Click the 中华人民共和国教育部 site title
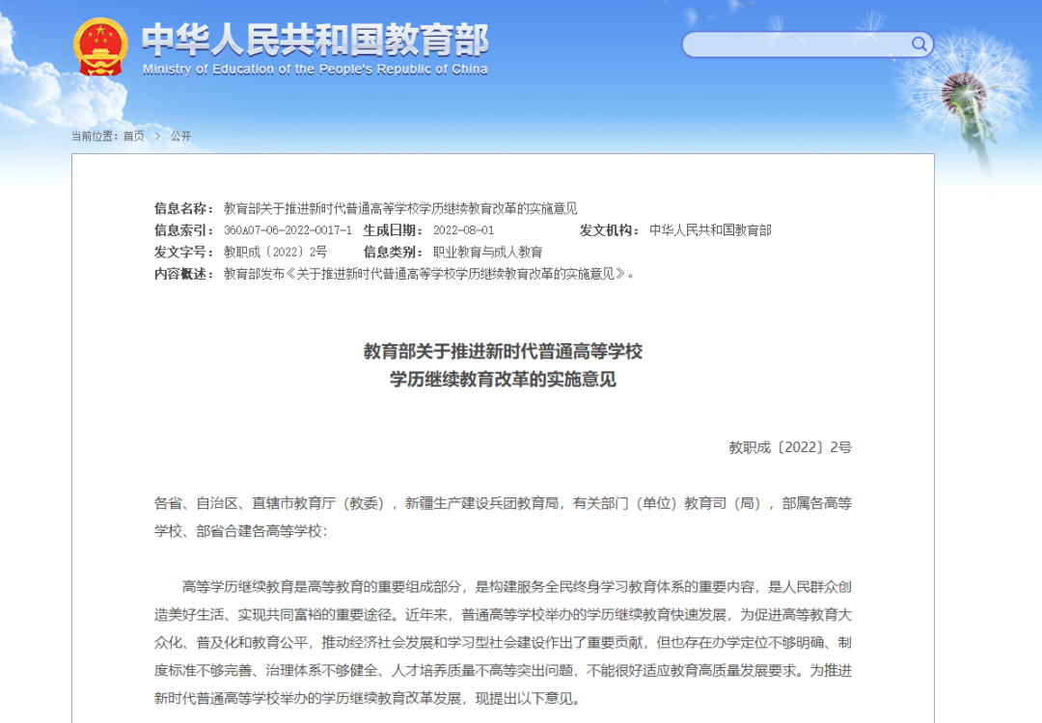This screenshot has width=1042, height=723. (x=315, y=40)
